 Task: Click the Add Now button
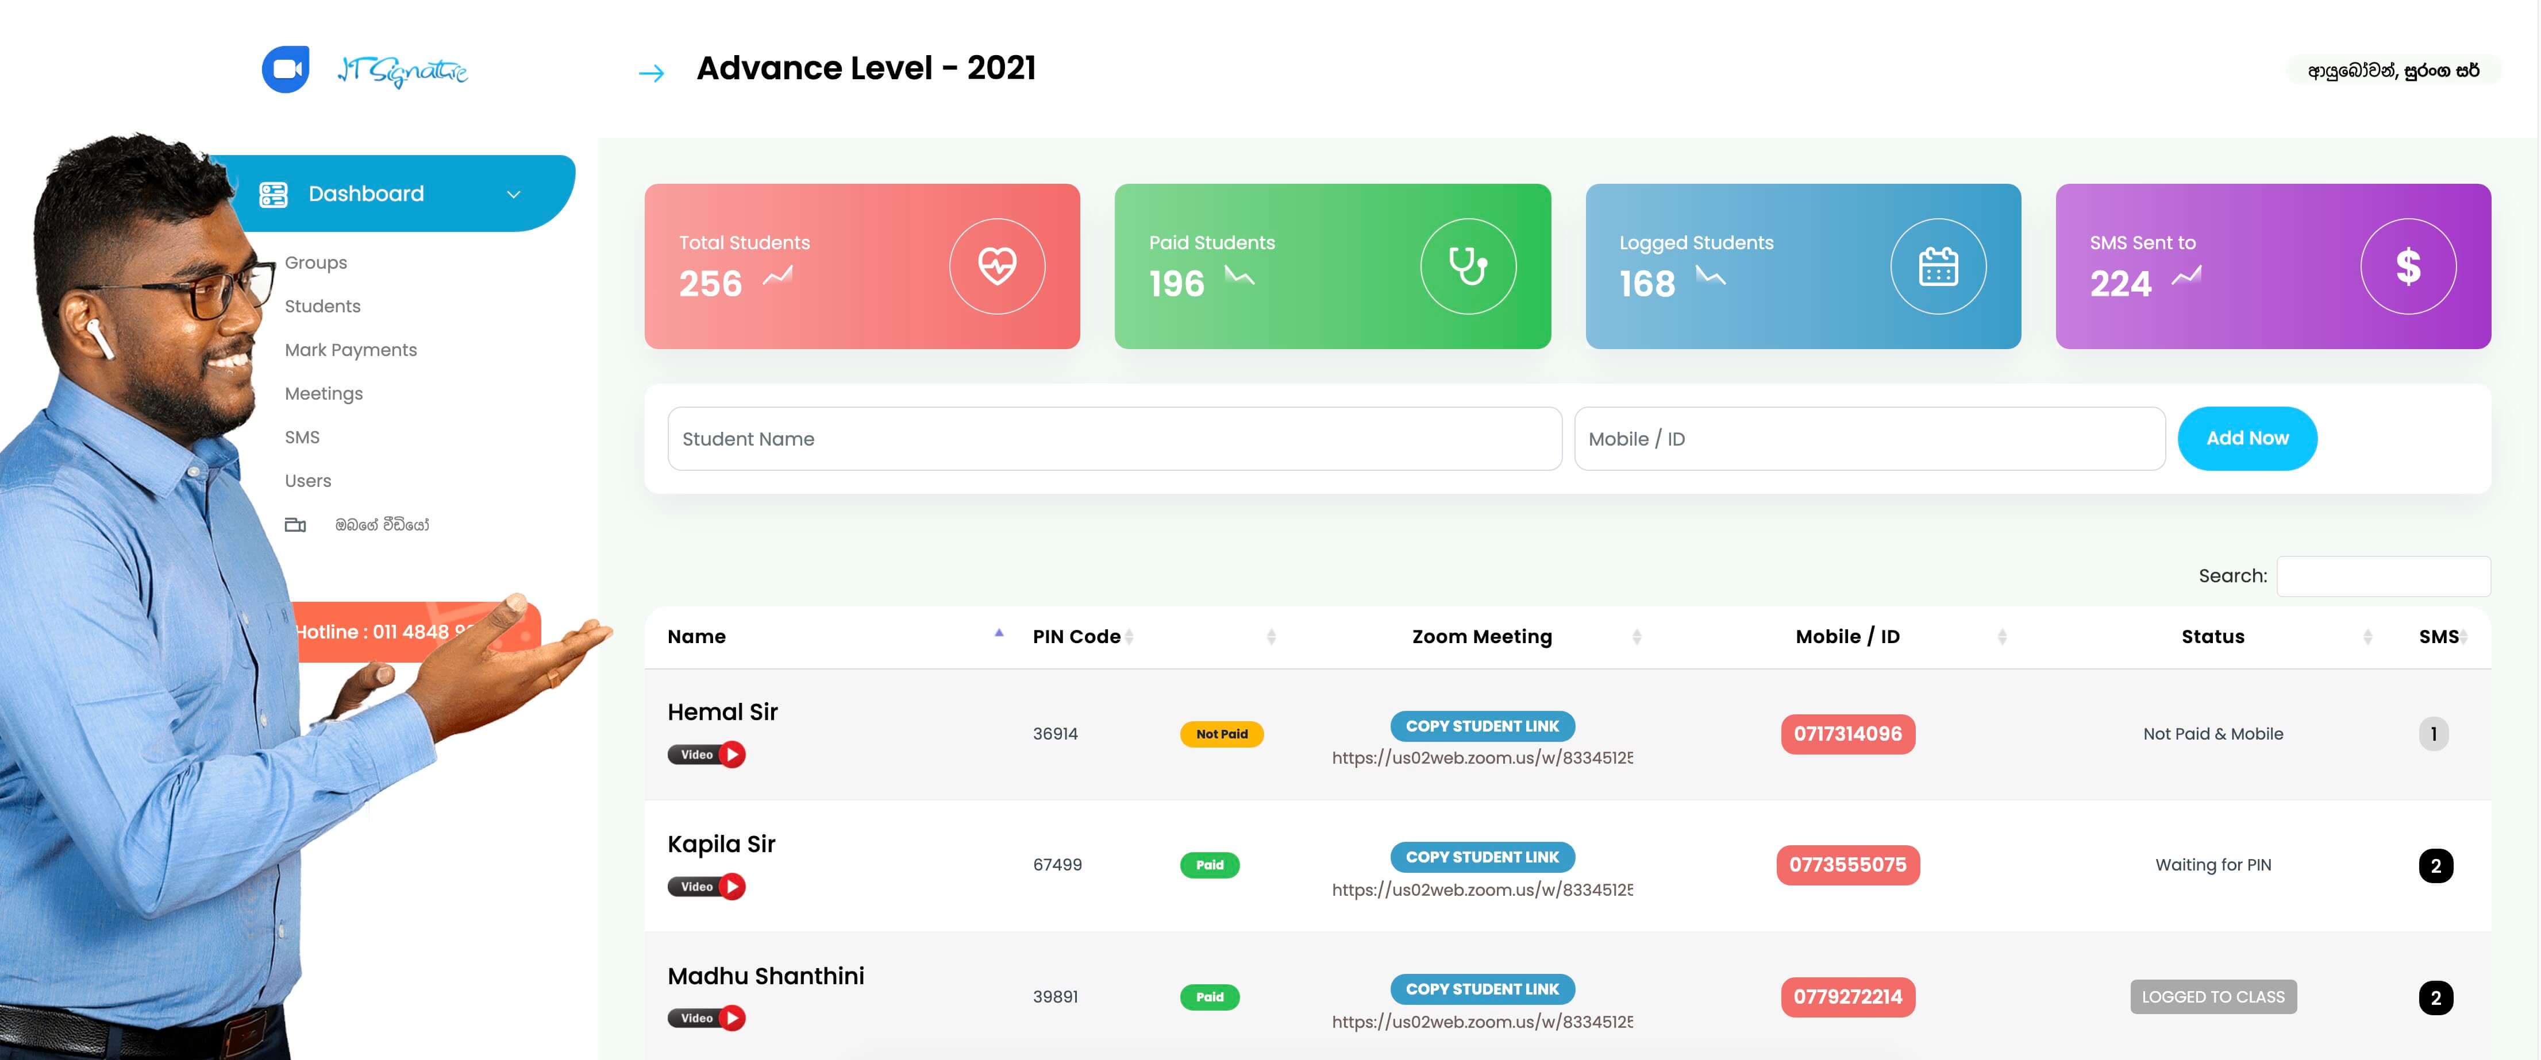pos(2246,438)
